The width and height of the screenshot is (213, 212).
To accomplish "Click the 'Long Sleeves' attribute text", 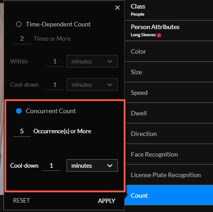I will click(x=143, y=35).
